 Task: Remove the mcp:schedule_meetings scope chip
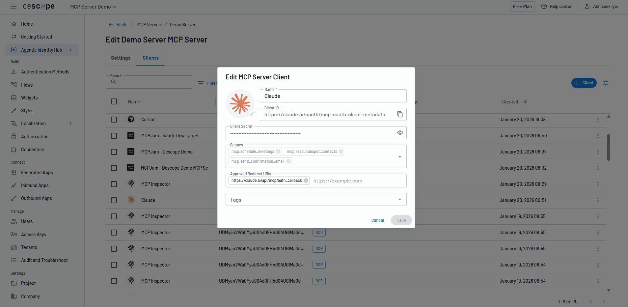pos(278,151)
